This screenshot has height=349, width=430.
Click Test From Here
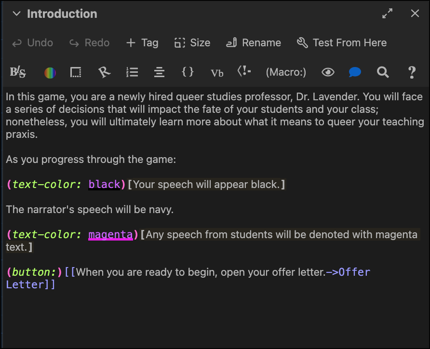click(342, 43)
